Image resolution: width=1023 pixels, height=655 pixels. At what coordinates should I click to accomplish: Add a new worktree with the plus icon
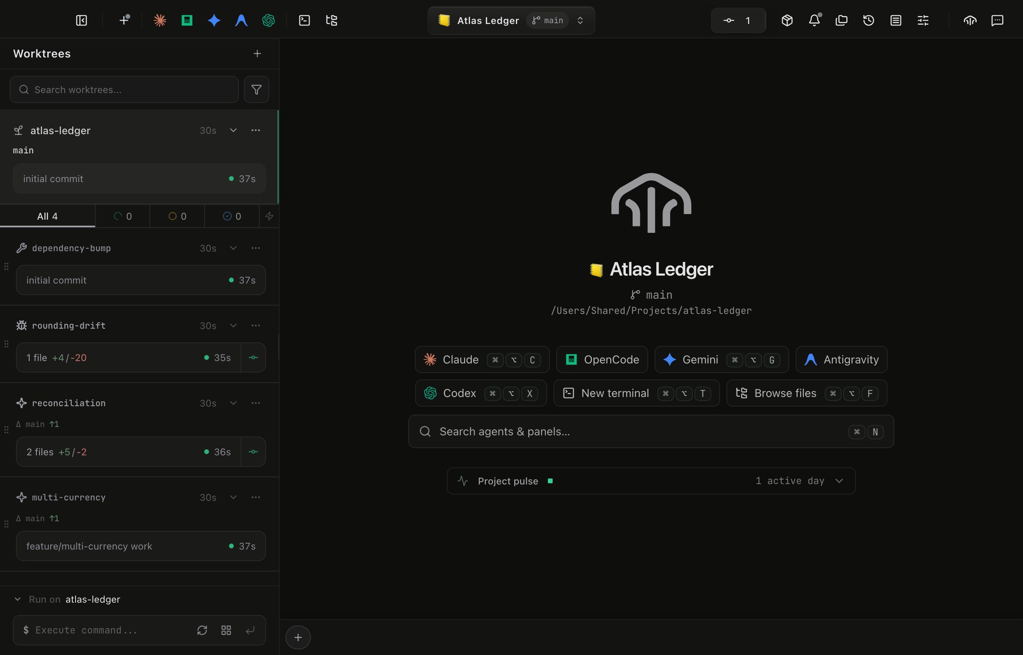coord(257,54)
